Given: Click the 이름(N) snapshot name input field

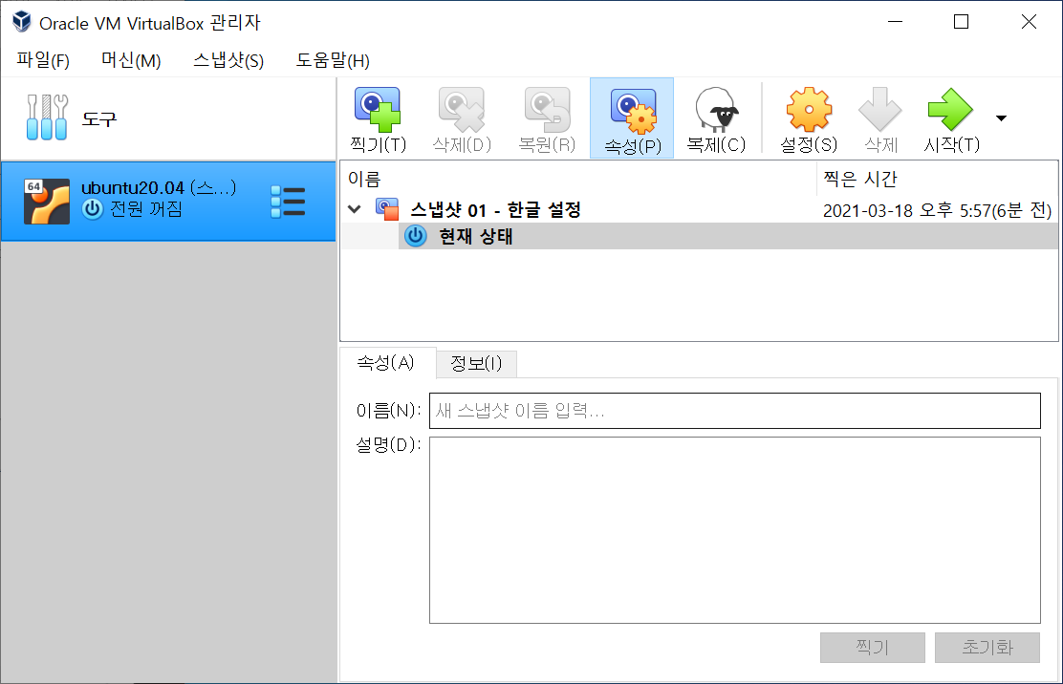Looking at the screenshot, I should 735,411.
